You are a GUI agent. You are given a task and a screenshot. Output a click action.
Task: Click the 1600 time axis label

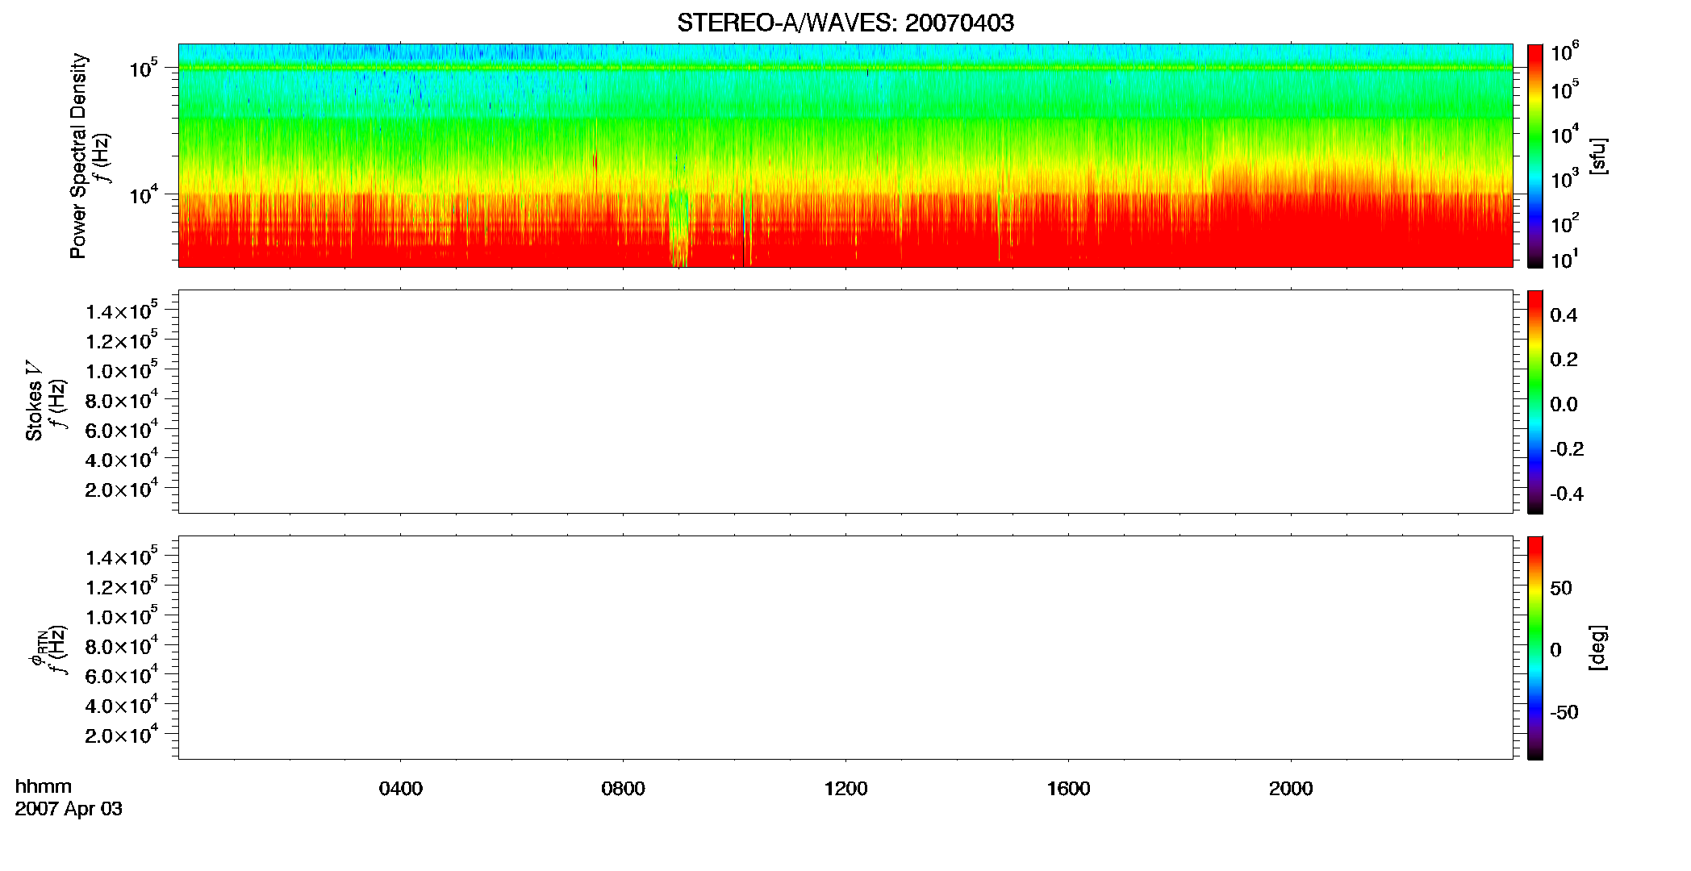[x=1069, y=789]
